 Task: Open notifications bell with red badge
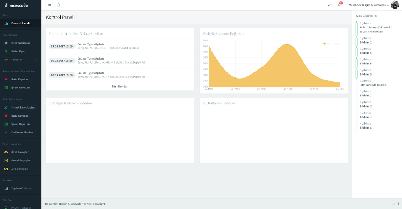coord(340,4)
